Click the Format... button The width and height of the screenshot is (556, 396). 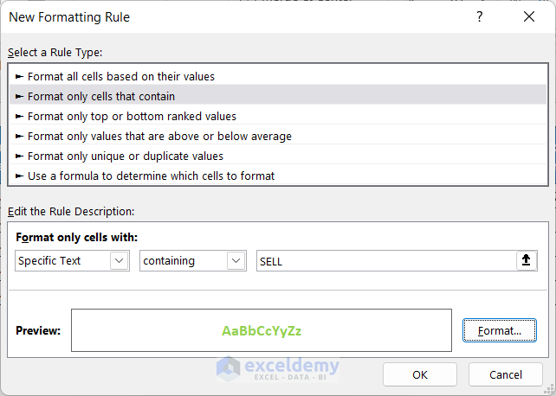pos(500,330)
